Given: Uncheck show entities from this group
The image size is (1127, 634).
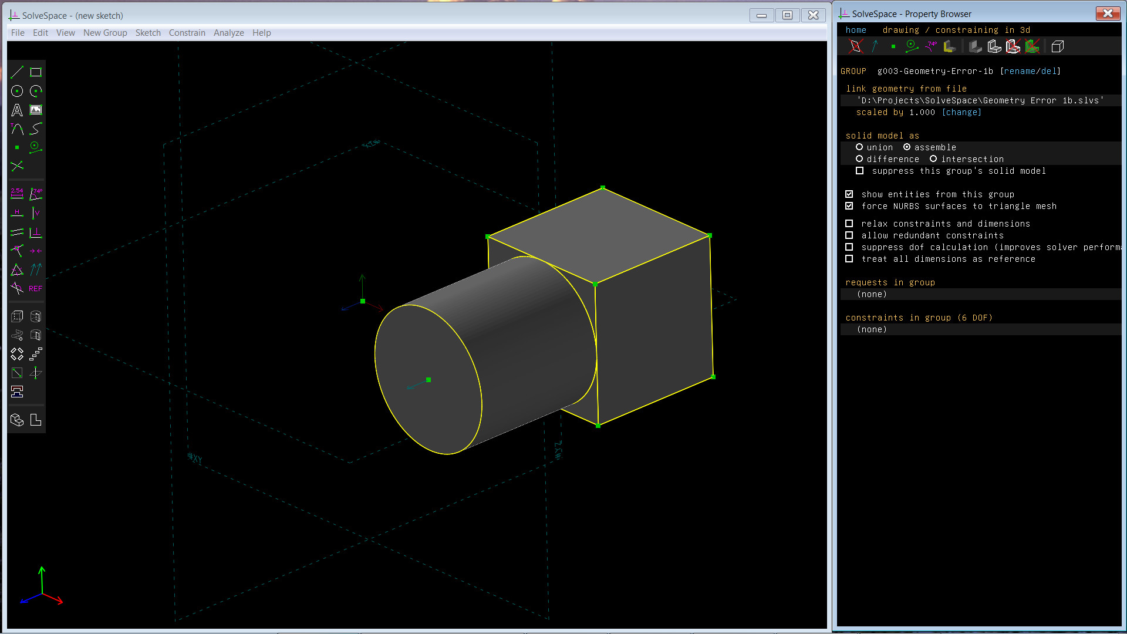Looking at the screenshot, I should point(849,194).
